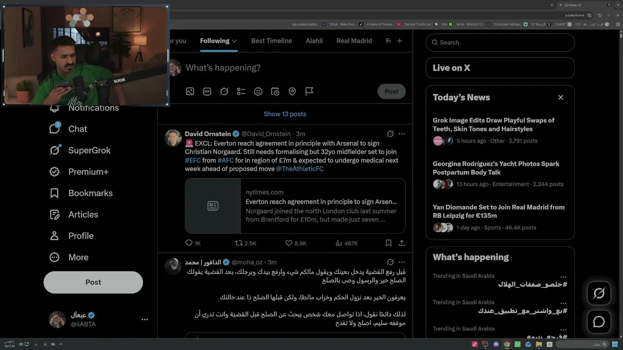Open the Yan Diomande Real Madrid news story

point(500,218)
